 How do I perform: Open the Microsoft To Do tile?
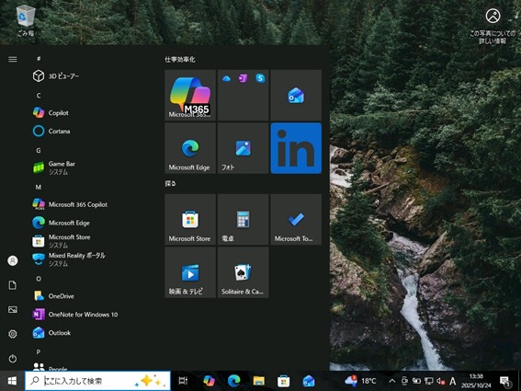coord(296,220)
